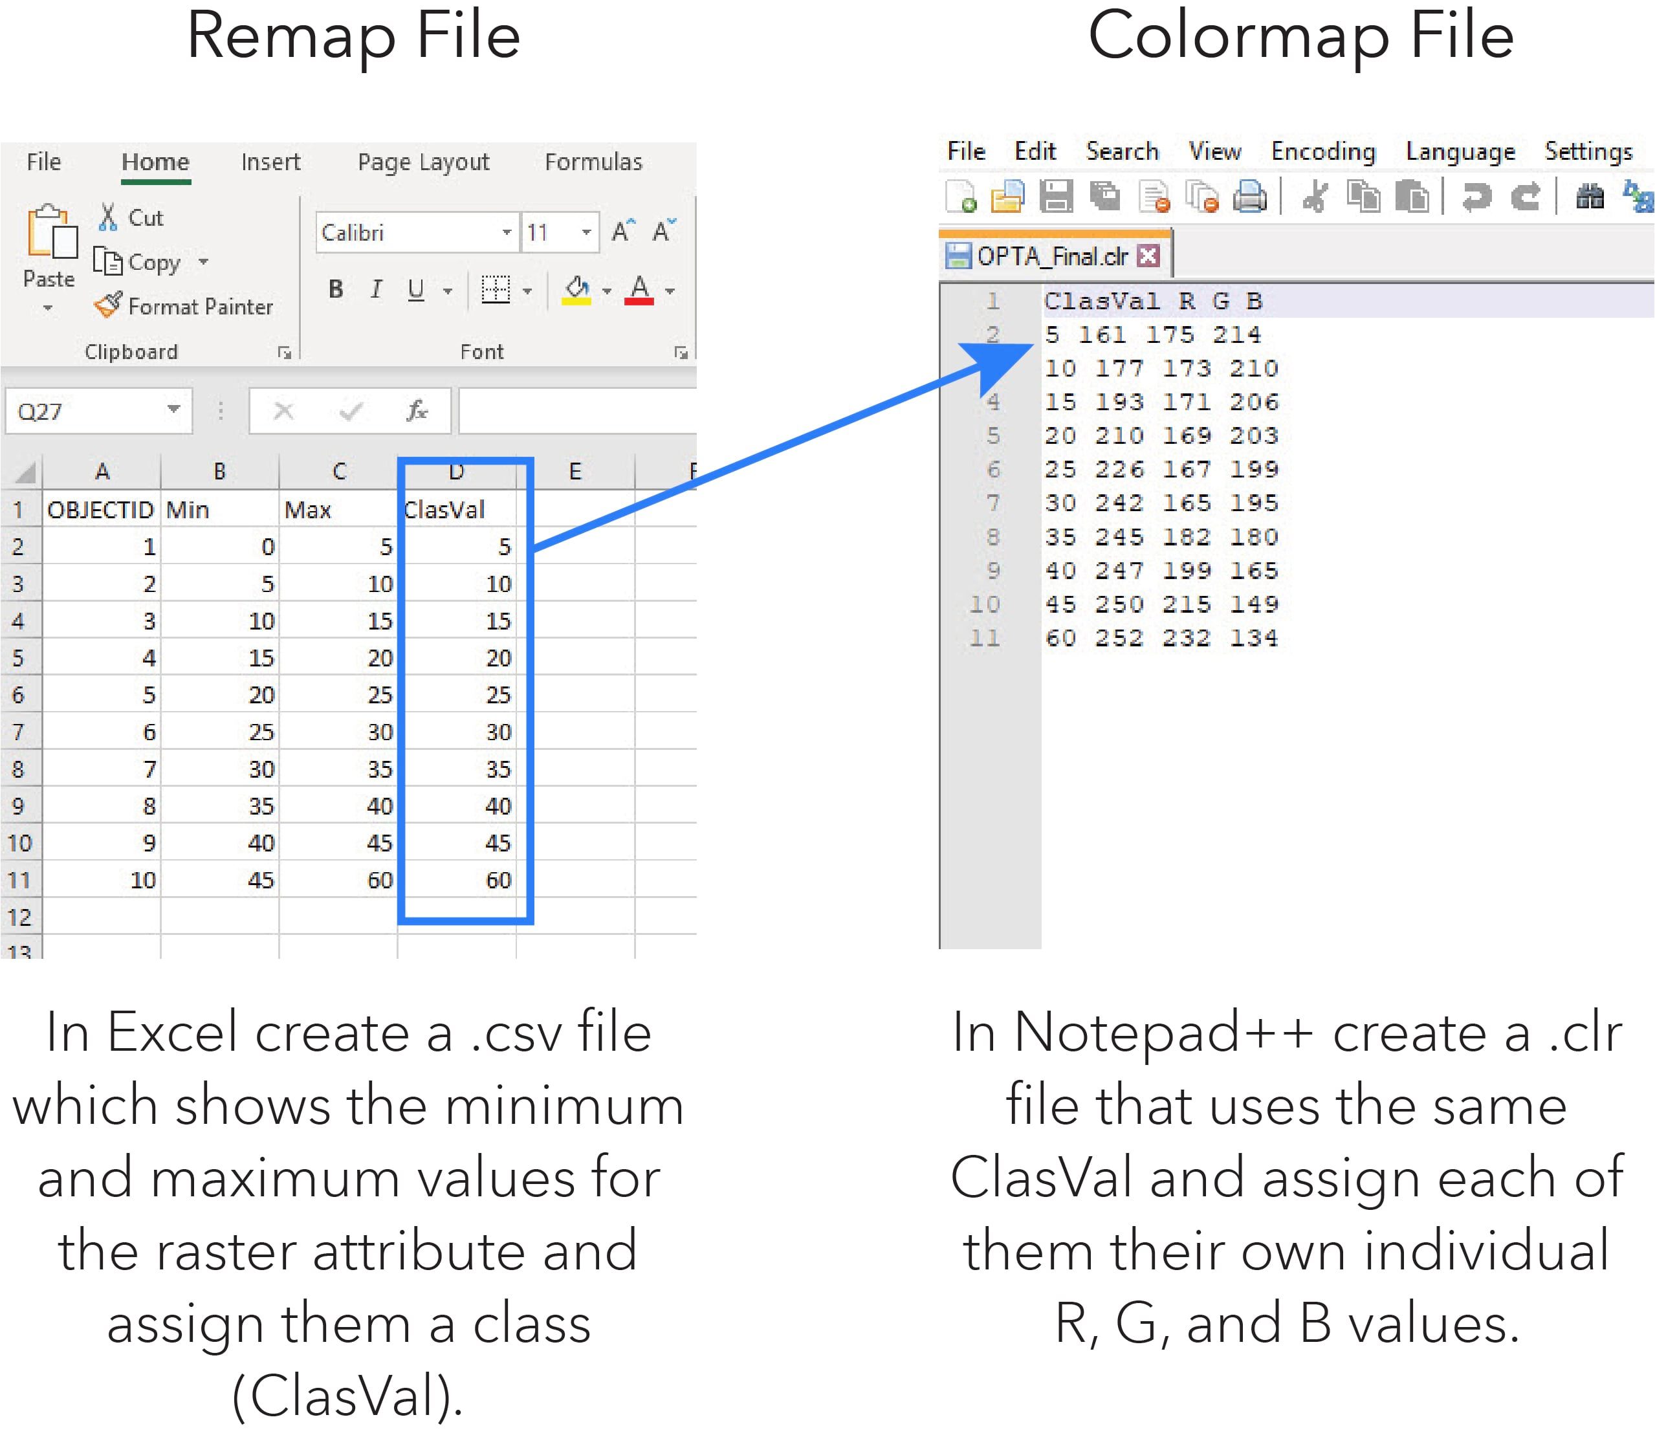
Task: Click the Undo arrow in Notepad++ toolbar
Action: pyautogui.click(x=1476, y=197)
